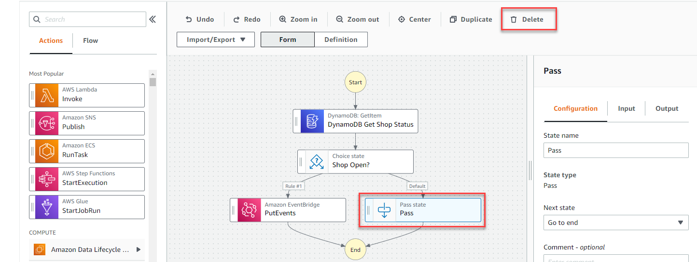Image resolution: width=697 pixels, height=262 pixels.
Task: Click the actions list scrollbar up arrow
Action: tap(153, 74)
